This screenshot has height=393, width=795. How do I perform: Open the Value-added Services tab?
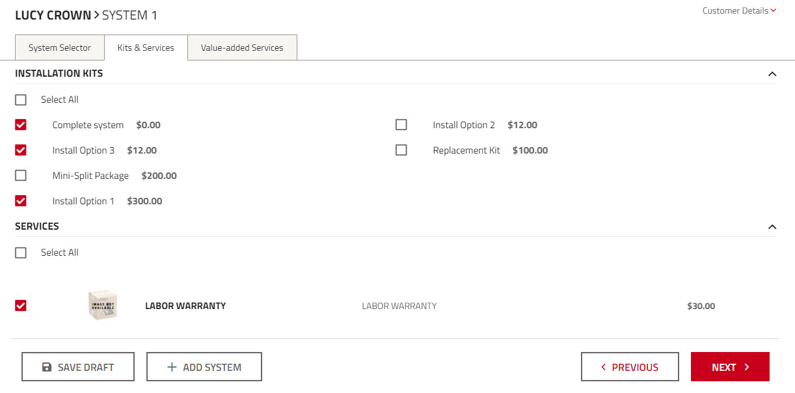pos(242,47)
